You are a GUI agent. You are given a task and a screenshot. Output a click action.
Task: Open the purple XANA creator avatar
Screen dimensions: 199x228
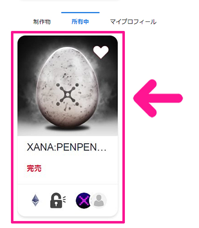pos(84,201)
